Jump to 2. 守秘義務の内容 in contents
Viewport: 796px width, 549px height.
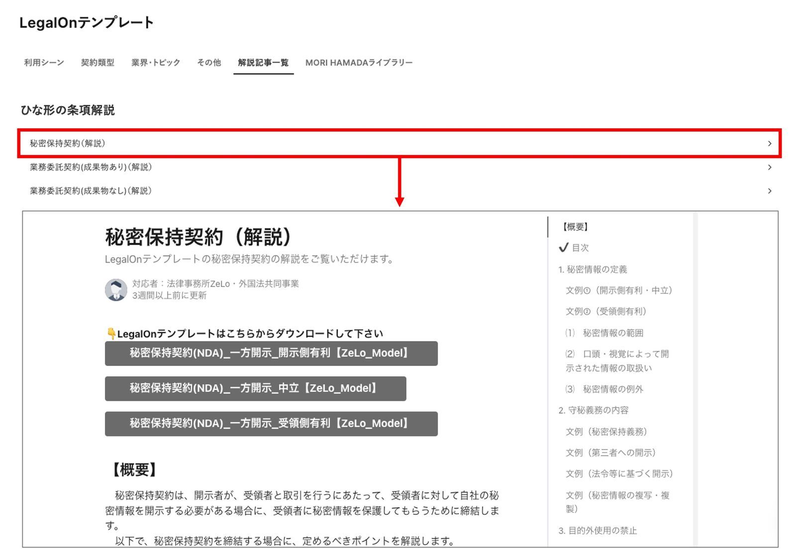tap(593, 410)
